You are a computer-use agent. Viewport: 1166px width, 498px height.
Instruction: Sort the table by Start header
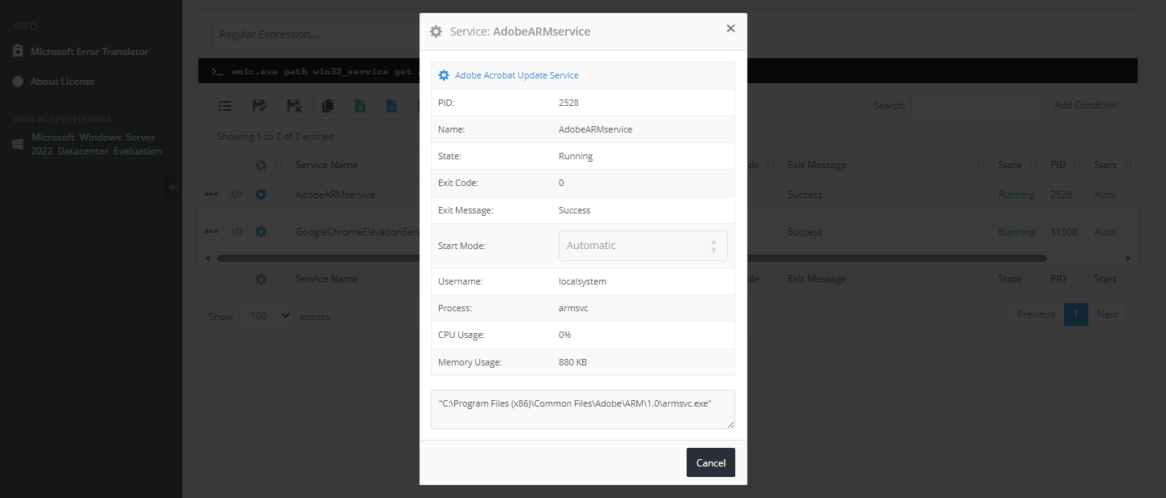(x=1105, y=165)
